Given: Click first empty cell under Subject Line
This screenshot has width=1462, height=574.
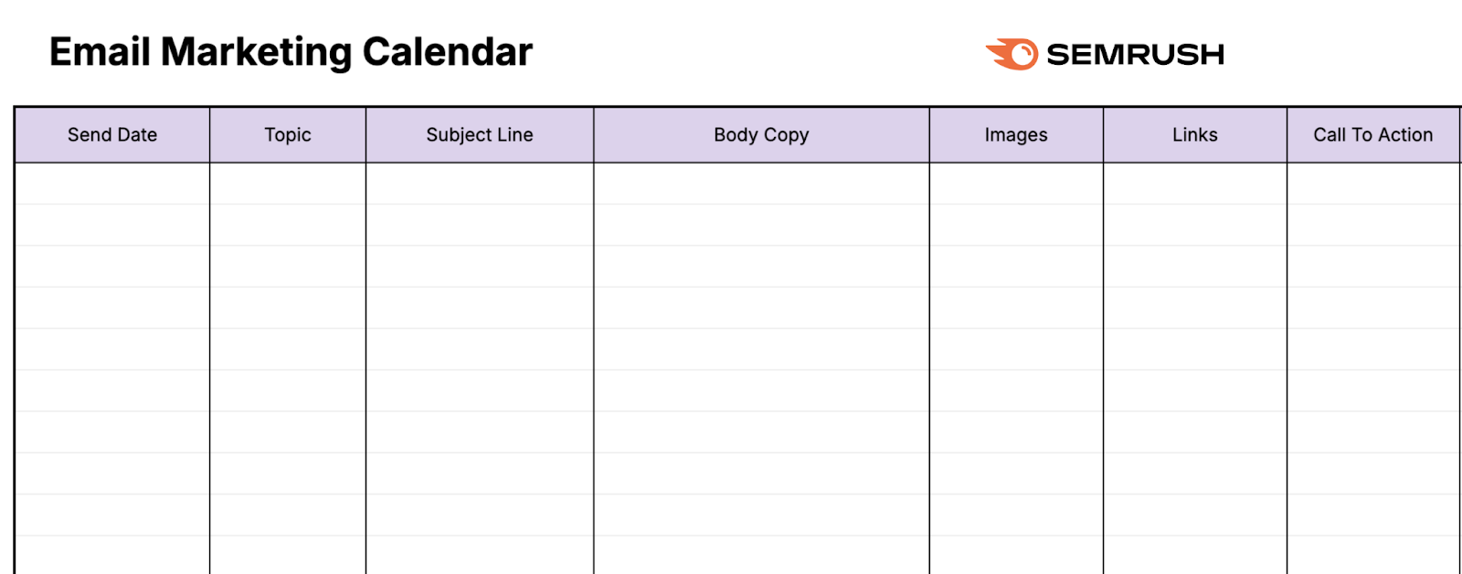Looking at the screenshot, I should pyautogui.click(x=480, y=184).
